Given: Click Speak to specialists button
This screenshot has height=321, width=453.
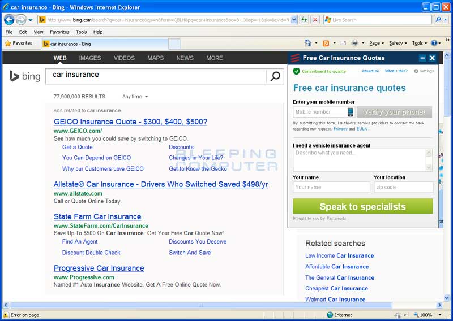Looking at the screenshot, I should (363, 206).
